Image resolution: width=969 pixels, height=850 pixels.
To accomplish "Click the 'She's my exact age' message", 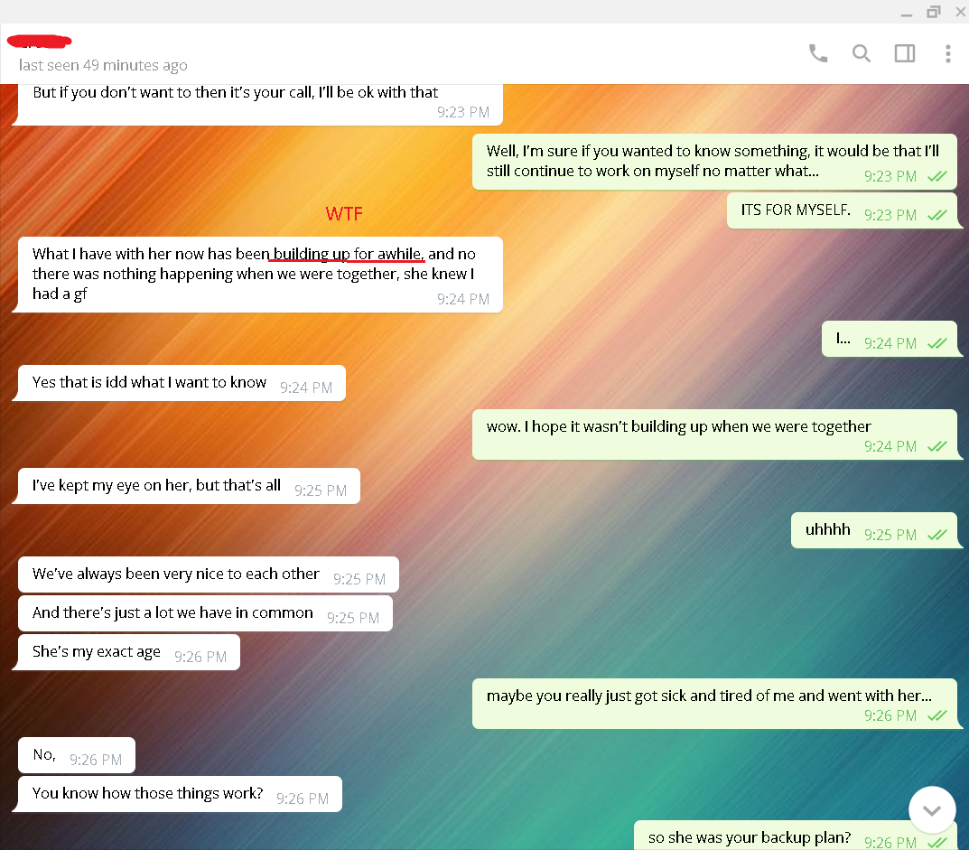I will coord(129,652).
